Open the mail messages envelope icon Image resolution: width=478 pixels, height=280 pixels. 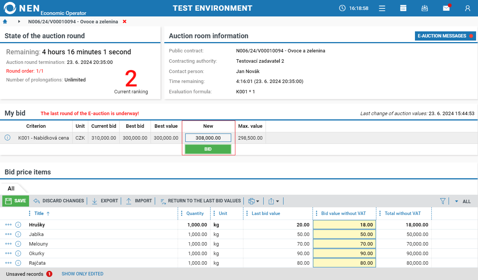coord(446,8)
